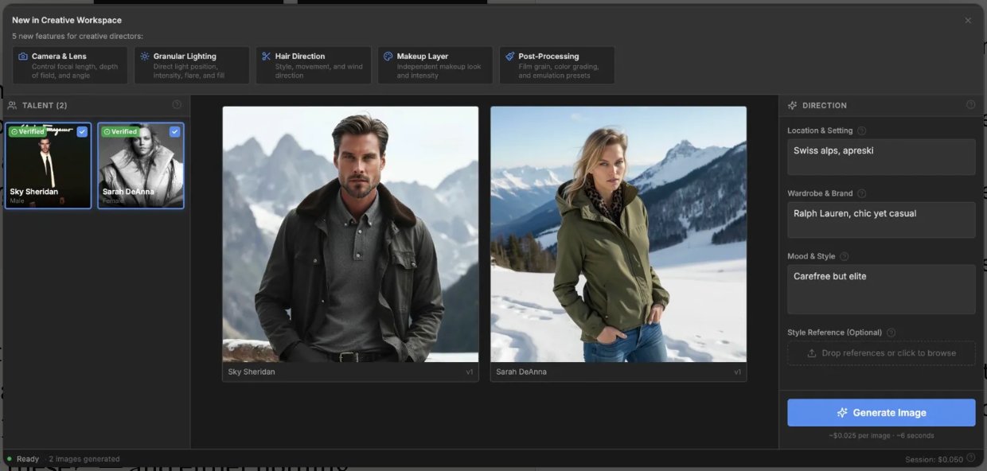The height and width of the screenshot is (471, 987).
Task: Click the sun icon in Granular Lighting
Action: 145,56
